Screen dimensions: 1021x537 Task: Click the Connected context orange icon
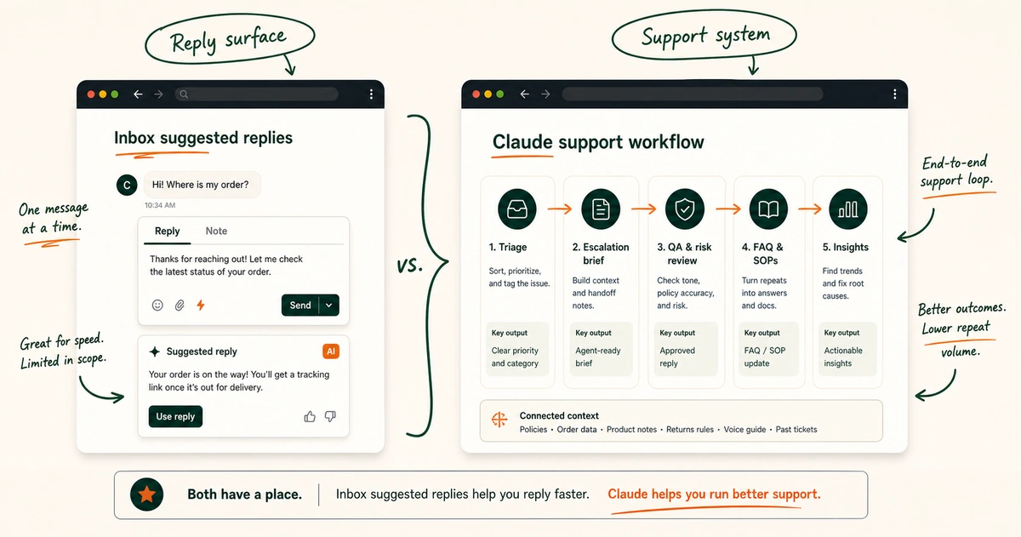pos(499,420)
